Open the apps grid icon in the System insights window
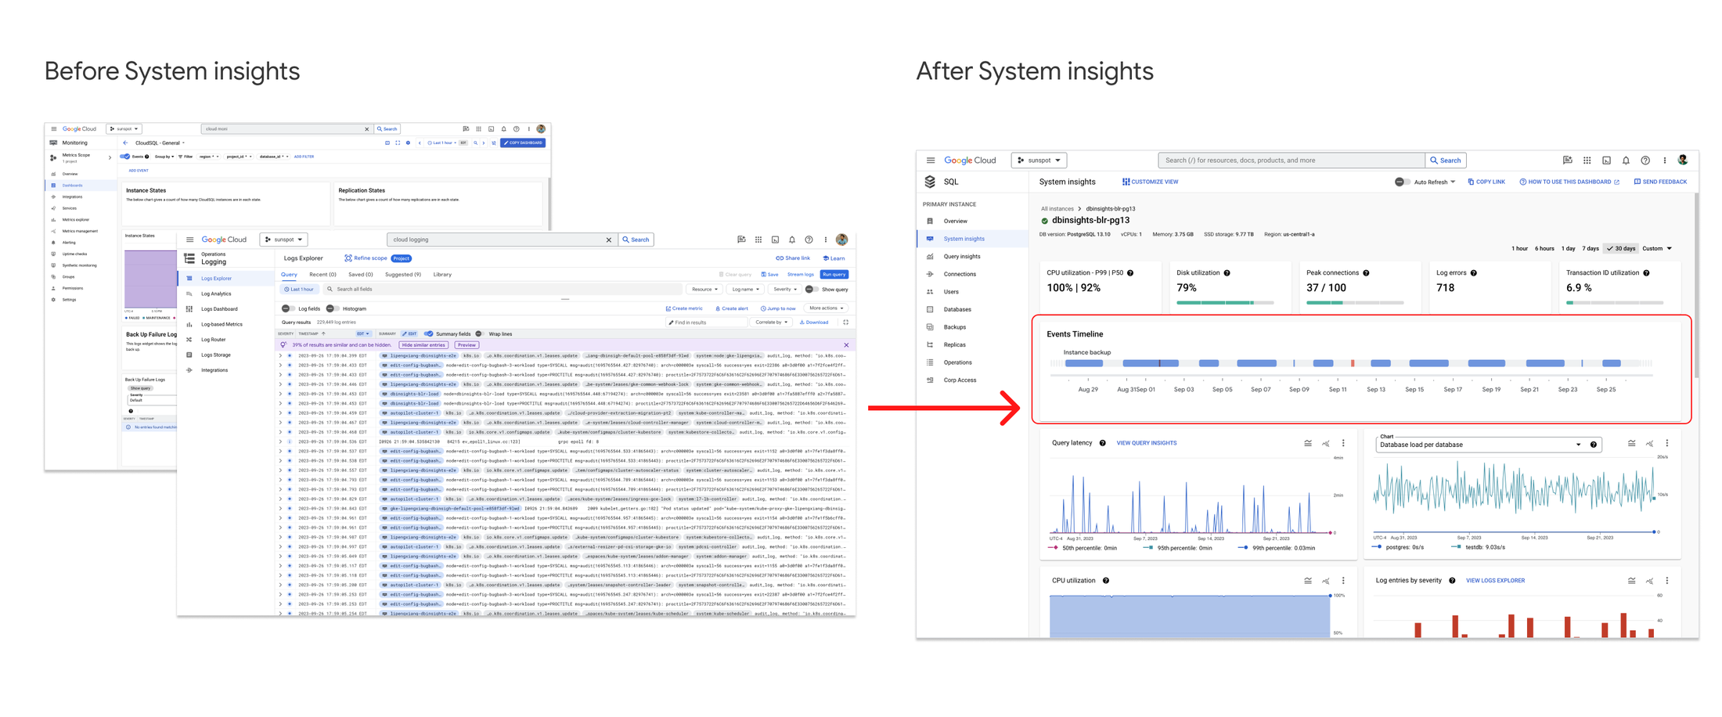 [1587, 160]
